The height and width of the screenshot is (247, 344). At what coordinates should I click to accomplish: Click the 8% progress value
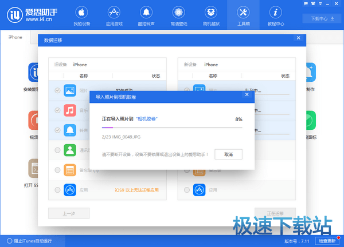239,119
